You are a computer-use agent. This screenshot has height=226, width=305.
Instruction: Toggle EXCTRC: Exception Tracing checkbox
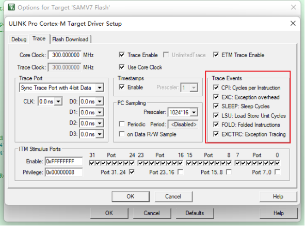216,134
